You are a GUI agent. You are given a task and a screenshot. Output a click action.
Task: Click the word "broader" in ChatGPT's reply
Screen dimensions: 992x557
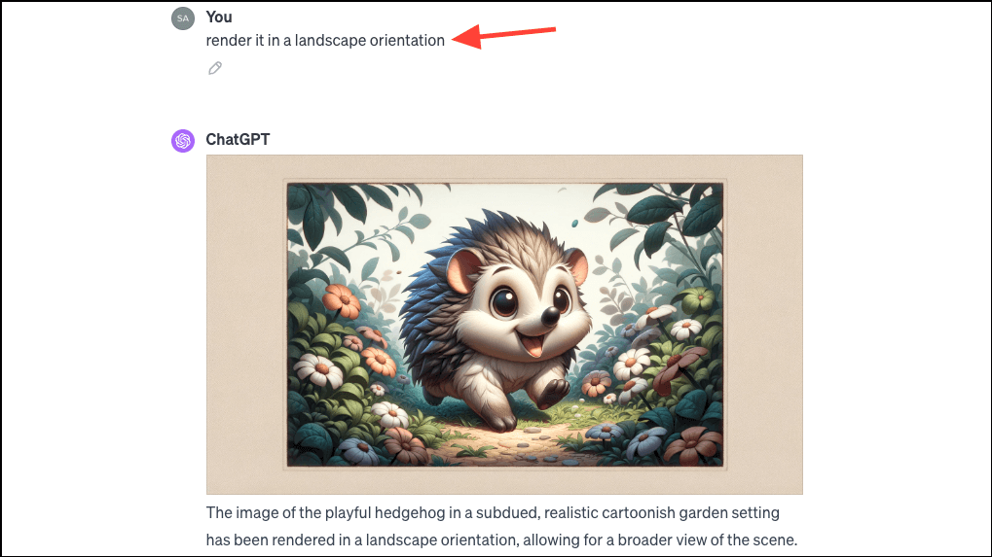[x=645, y=540]
